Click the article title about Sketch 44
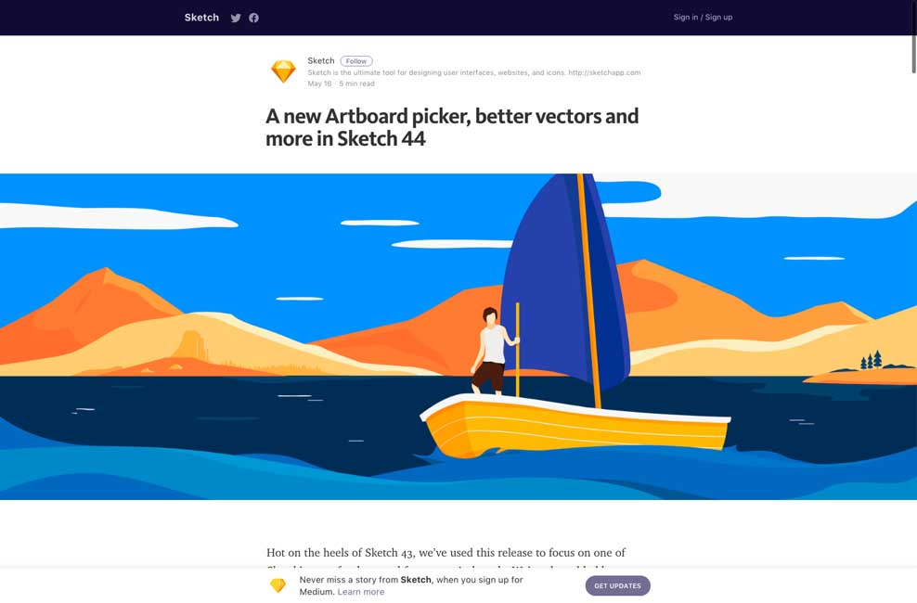917x603 pixels. pyautogui.click(x=452, y=127)
